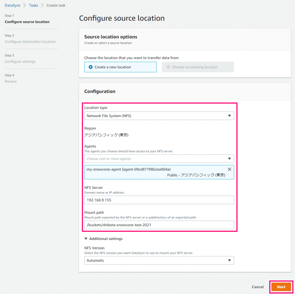295x294 pixels.
Task: Click inside the Mount path field
Action: click(159, 225)
